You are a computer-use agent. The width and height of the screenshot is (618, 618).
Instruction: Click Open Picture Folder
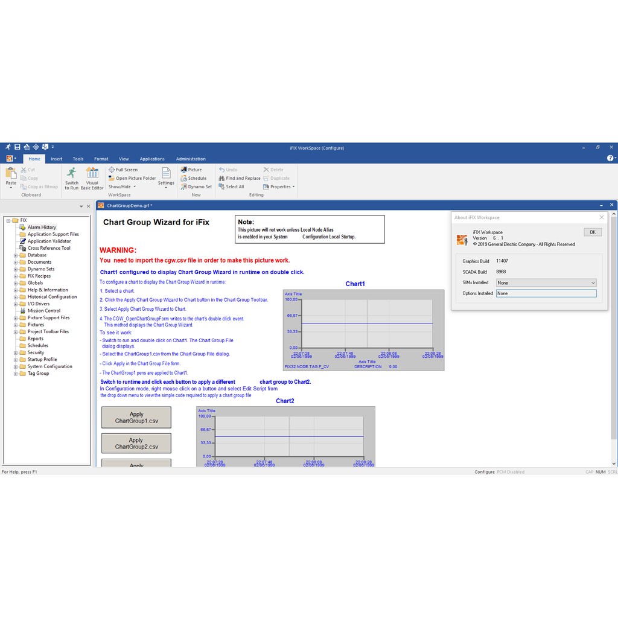click(132, 178)
